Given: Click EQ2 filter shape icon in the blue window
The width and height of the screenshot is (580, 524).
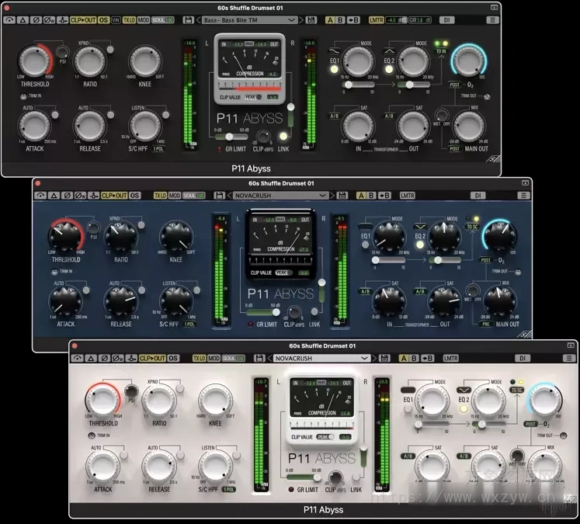Looking at the screenshot, I should click(x=420, y=227).
